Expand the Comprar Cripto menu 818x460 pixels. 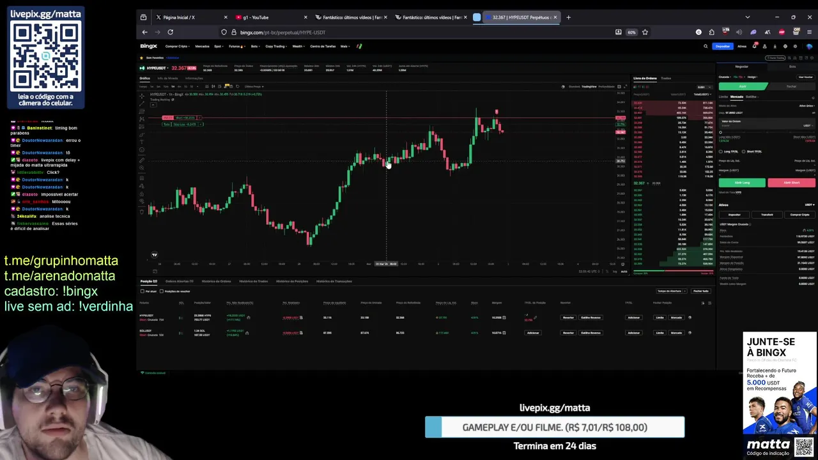178,46
